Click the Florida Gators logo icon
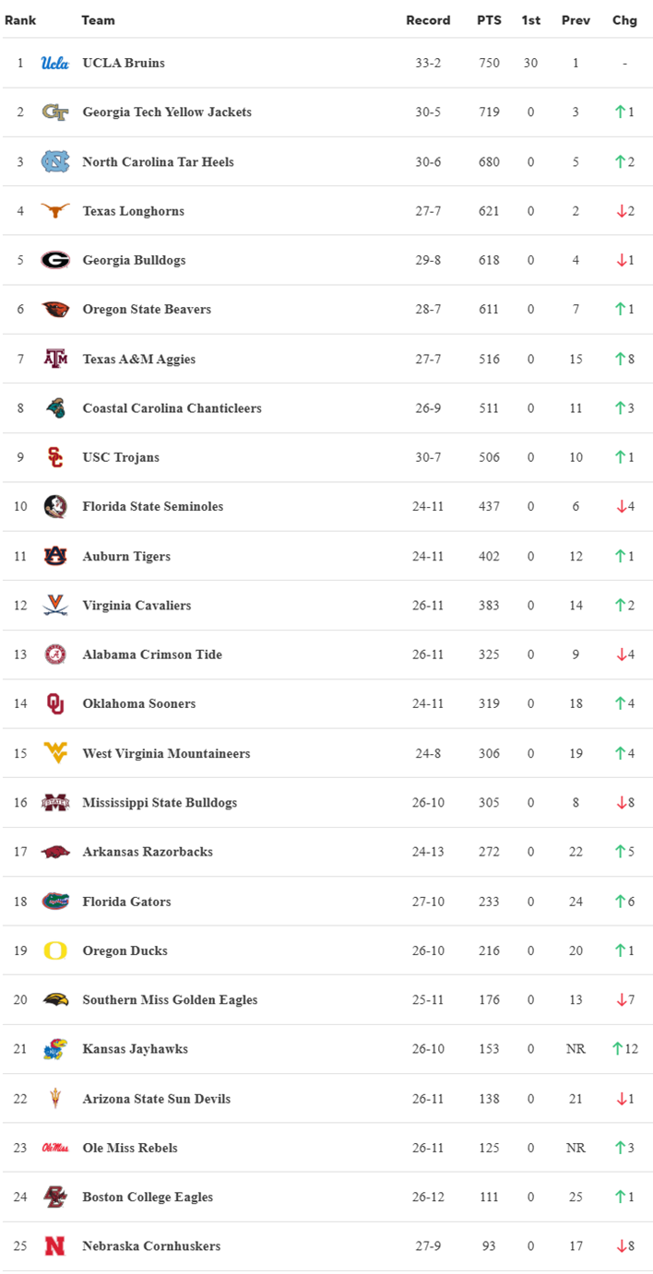This screenshot has width=653, height=1274. point(55,902)
